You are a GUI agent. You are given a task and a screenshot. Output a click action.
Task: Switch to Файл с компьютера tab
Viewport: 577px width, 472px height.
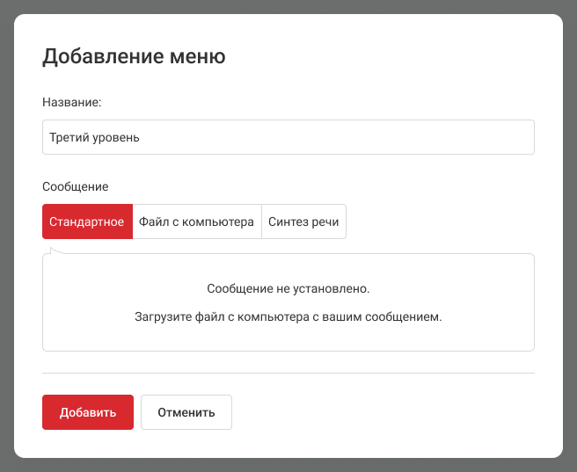[x=196, y=221]
